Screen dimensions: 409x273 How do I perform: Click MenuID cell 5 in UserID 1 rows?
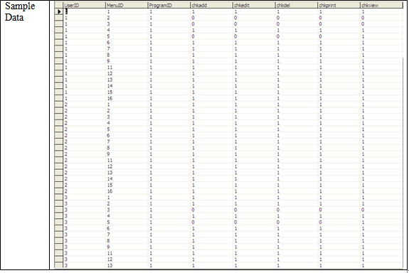(127, 36)
